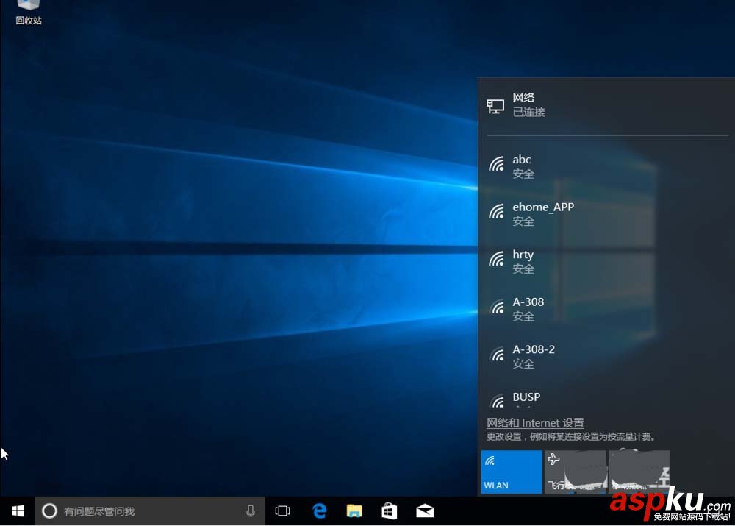Click the Cortana microphone icon
The height and width of the screenshot is (526, 735).
250,511
